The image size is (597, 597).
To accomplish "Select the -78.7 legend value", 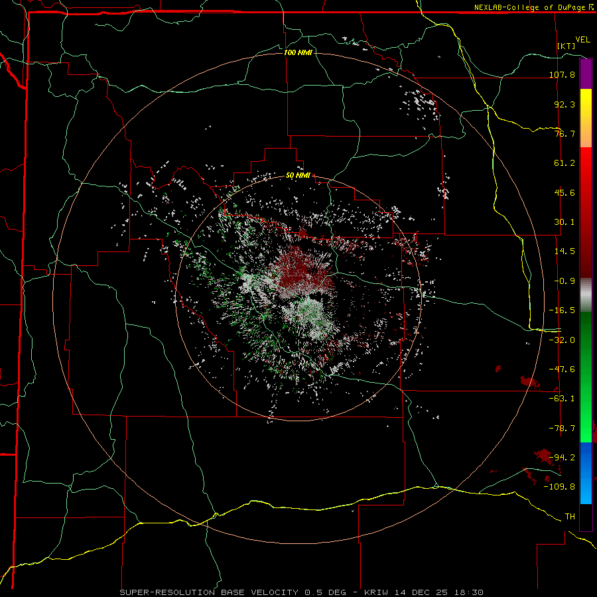I will [562, 429].
